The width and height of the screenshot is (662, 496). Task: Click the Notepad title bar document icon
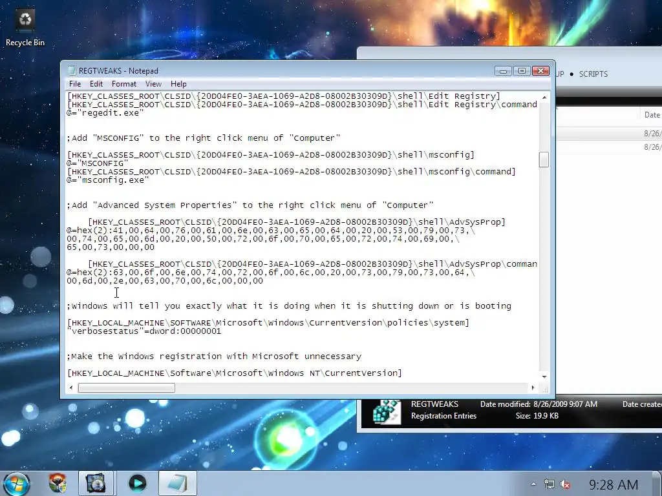tap(72, 70)
